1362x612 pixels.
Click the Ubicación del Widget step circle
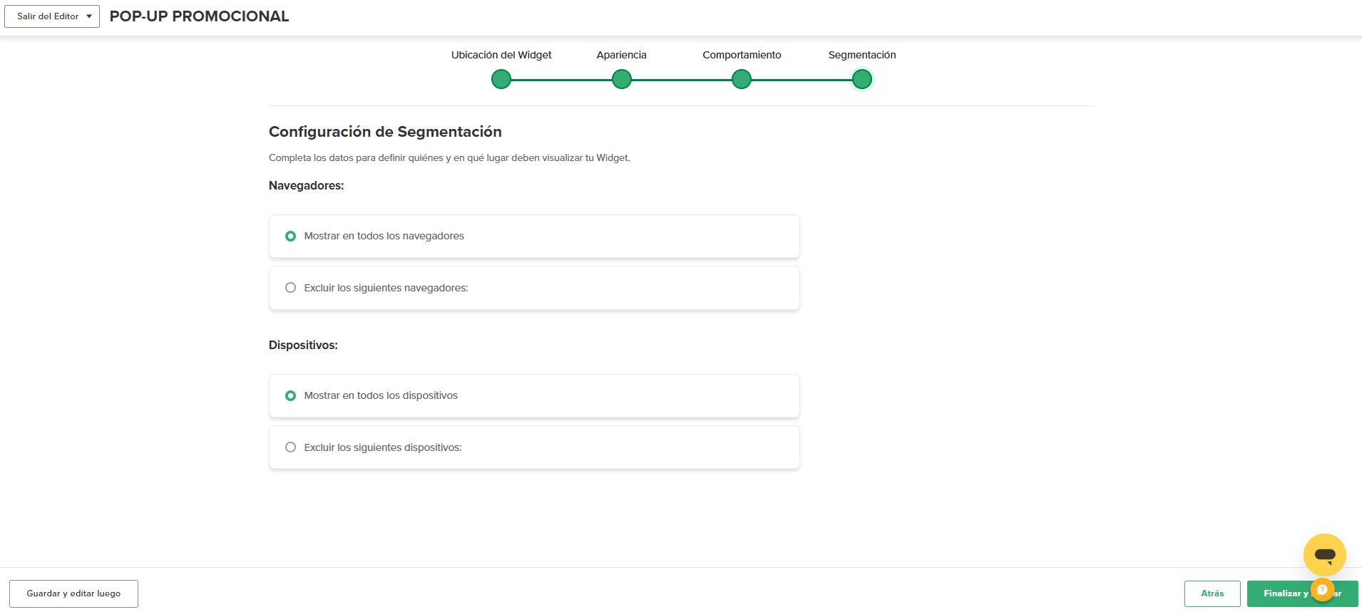tap(501, 79)
